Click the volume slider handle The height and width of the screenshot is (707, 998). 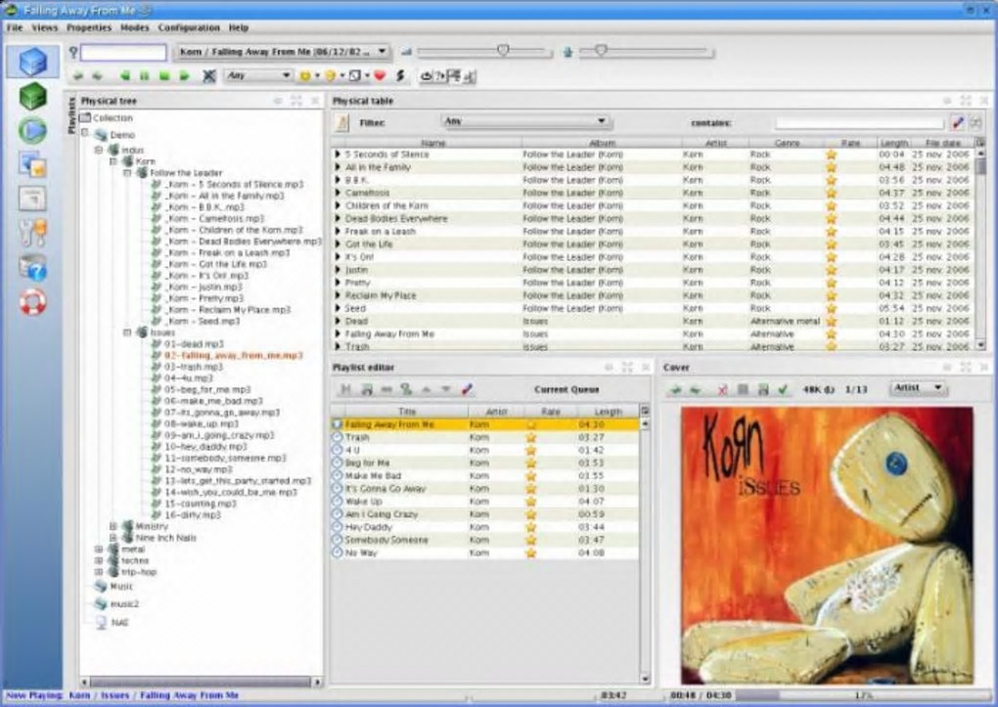click(503, 50)
